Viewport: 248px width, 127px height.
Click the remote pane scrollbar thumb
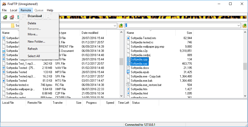tap(245, 66)
